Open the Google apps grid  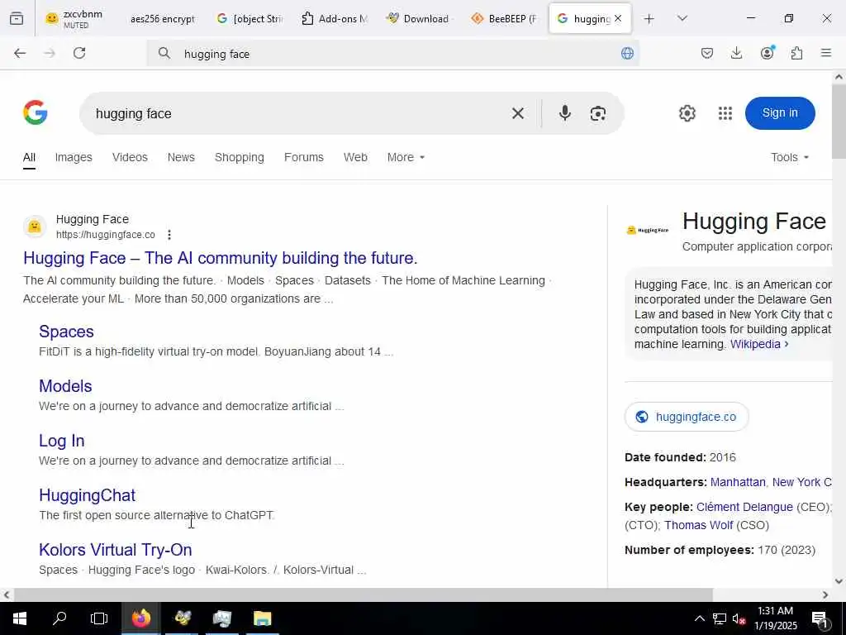click(x=725, y=113)
